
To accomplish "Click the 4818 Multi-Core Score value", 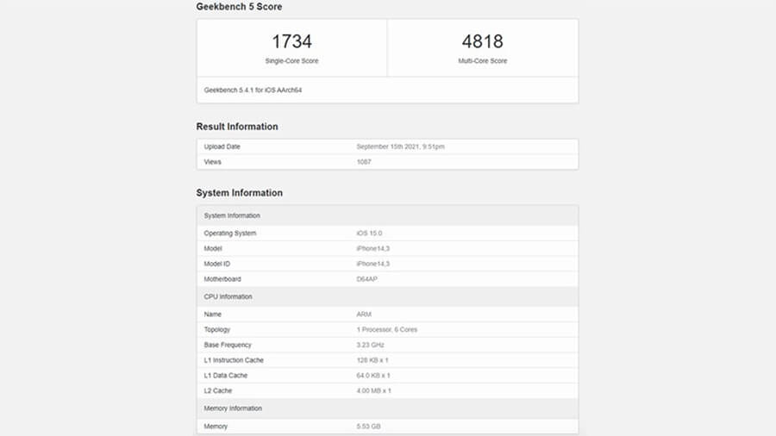I will pos(482,41).
